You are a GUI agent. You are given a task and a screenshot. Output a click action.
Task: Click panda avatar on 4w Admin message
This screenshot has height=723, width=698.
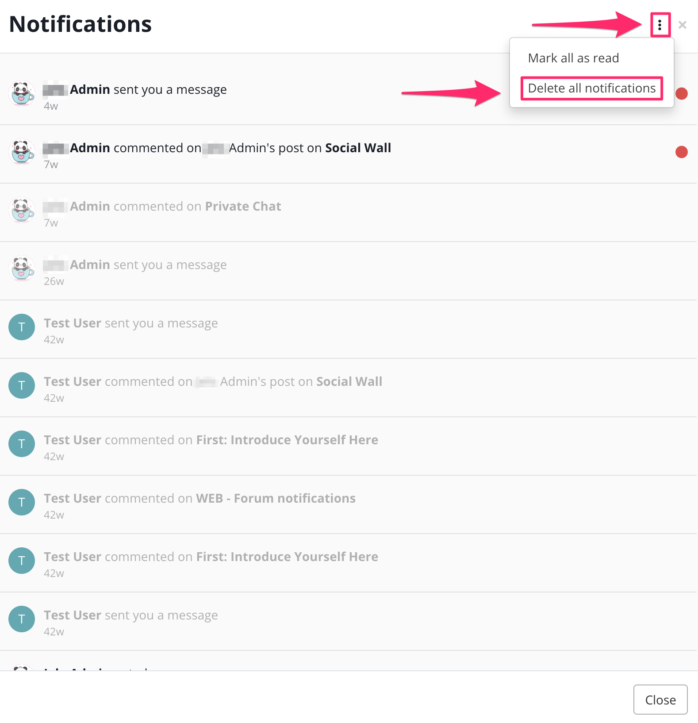22,93
